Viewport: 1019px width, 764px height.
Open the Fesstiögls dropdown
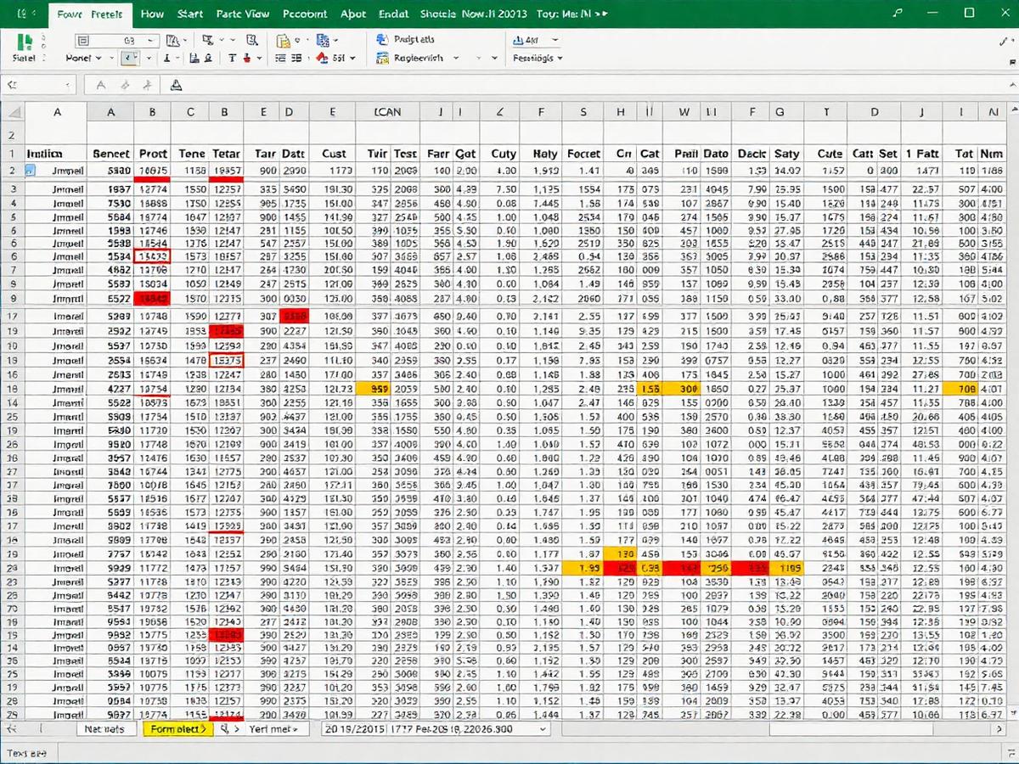click(559, 59)
